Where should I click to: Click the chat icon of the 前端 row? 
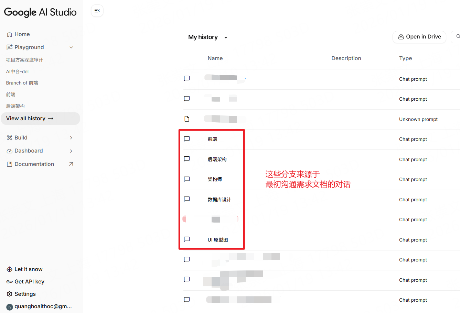pos(187,139)
